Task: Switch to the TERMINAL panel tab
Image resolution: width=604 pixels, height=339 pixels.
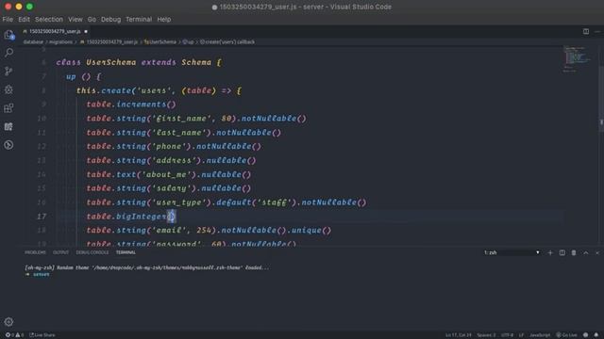Action: pyautogui.click(x=126, y=252)
